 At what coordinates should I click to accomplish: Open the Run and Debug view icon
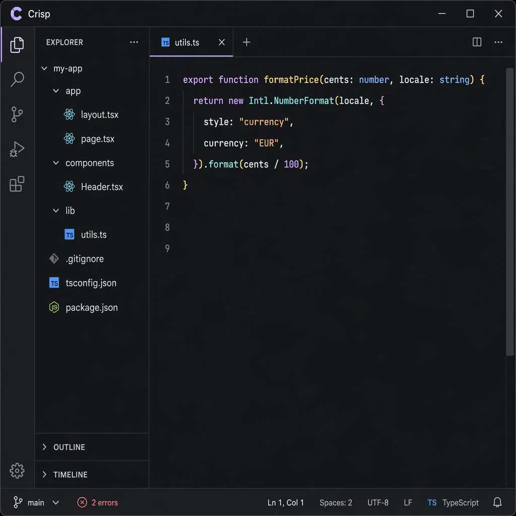pos(17,149)
